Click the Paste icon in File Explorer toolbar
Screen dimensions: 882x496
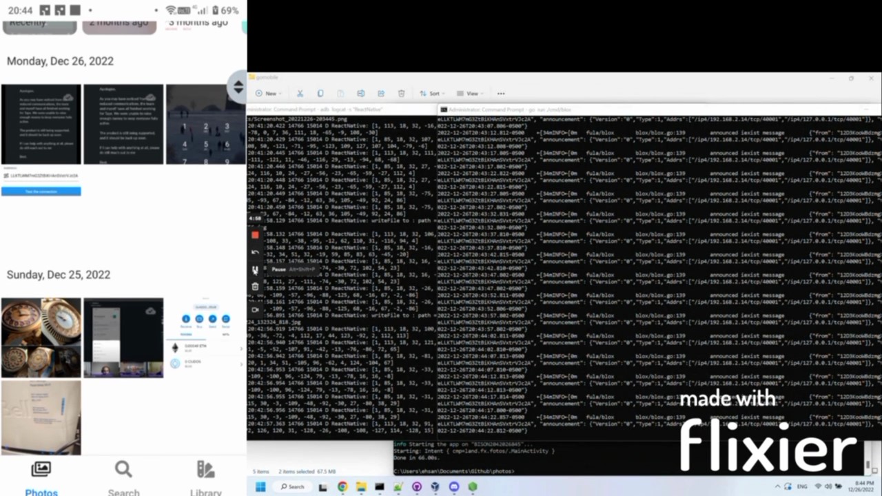pos(340,93)
